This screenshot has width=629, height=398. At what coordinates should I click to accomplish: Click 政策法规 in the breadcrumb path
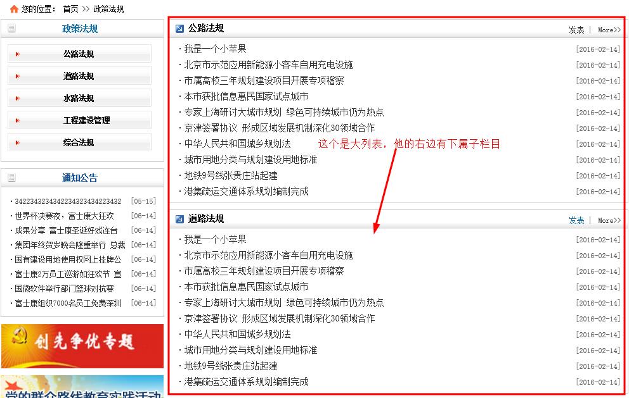click(x=108, y=9)
